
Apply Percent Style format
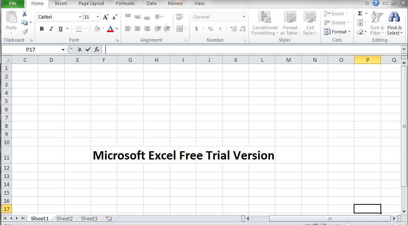[210, 29]
